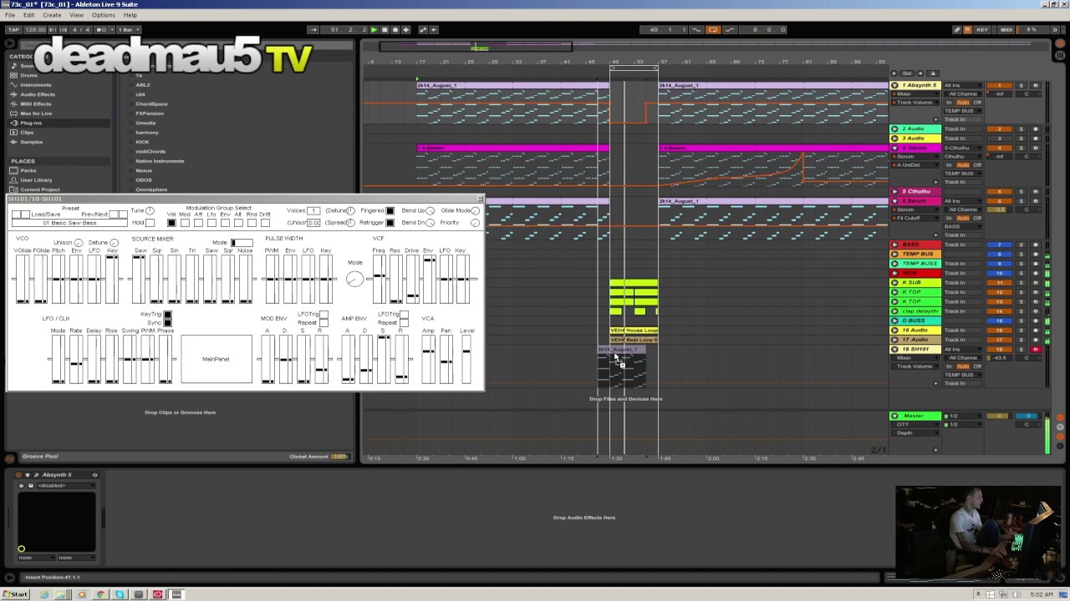Open the View menu
Image resolution: width=1070 pixels, height=601 pixels.
pos(76,15)
